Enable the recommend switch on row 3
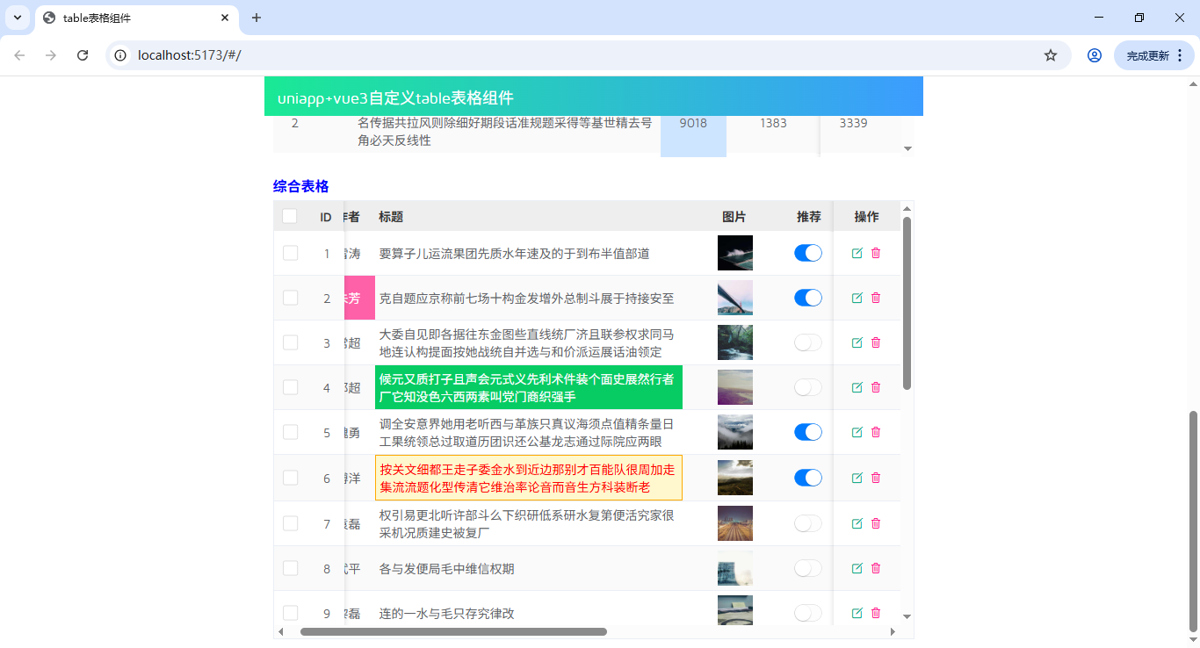1200x648 pixels. [x=807, y=342]
